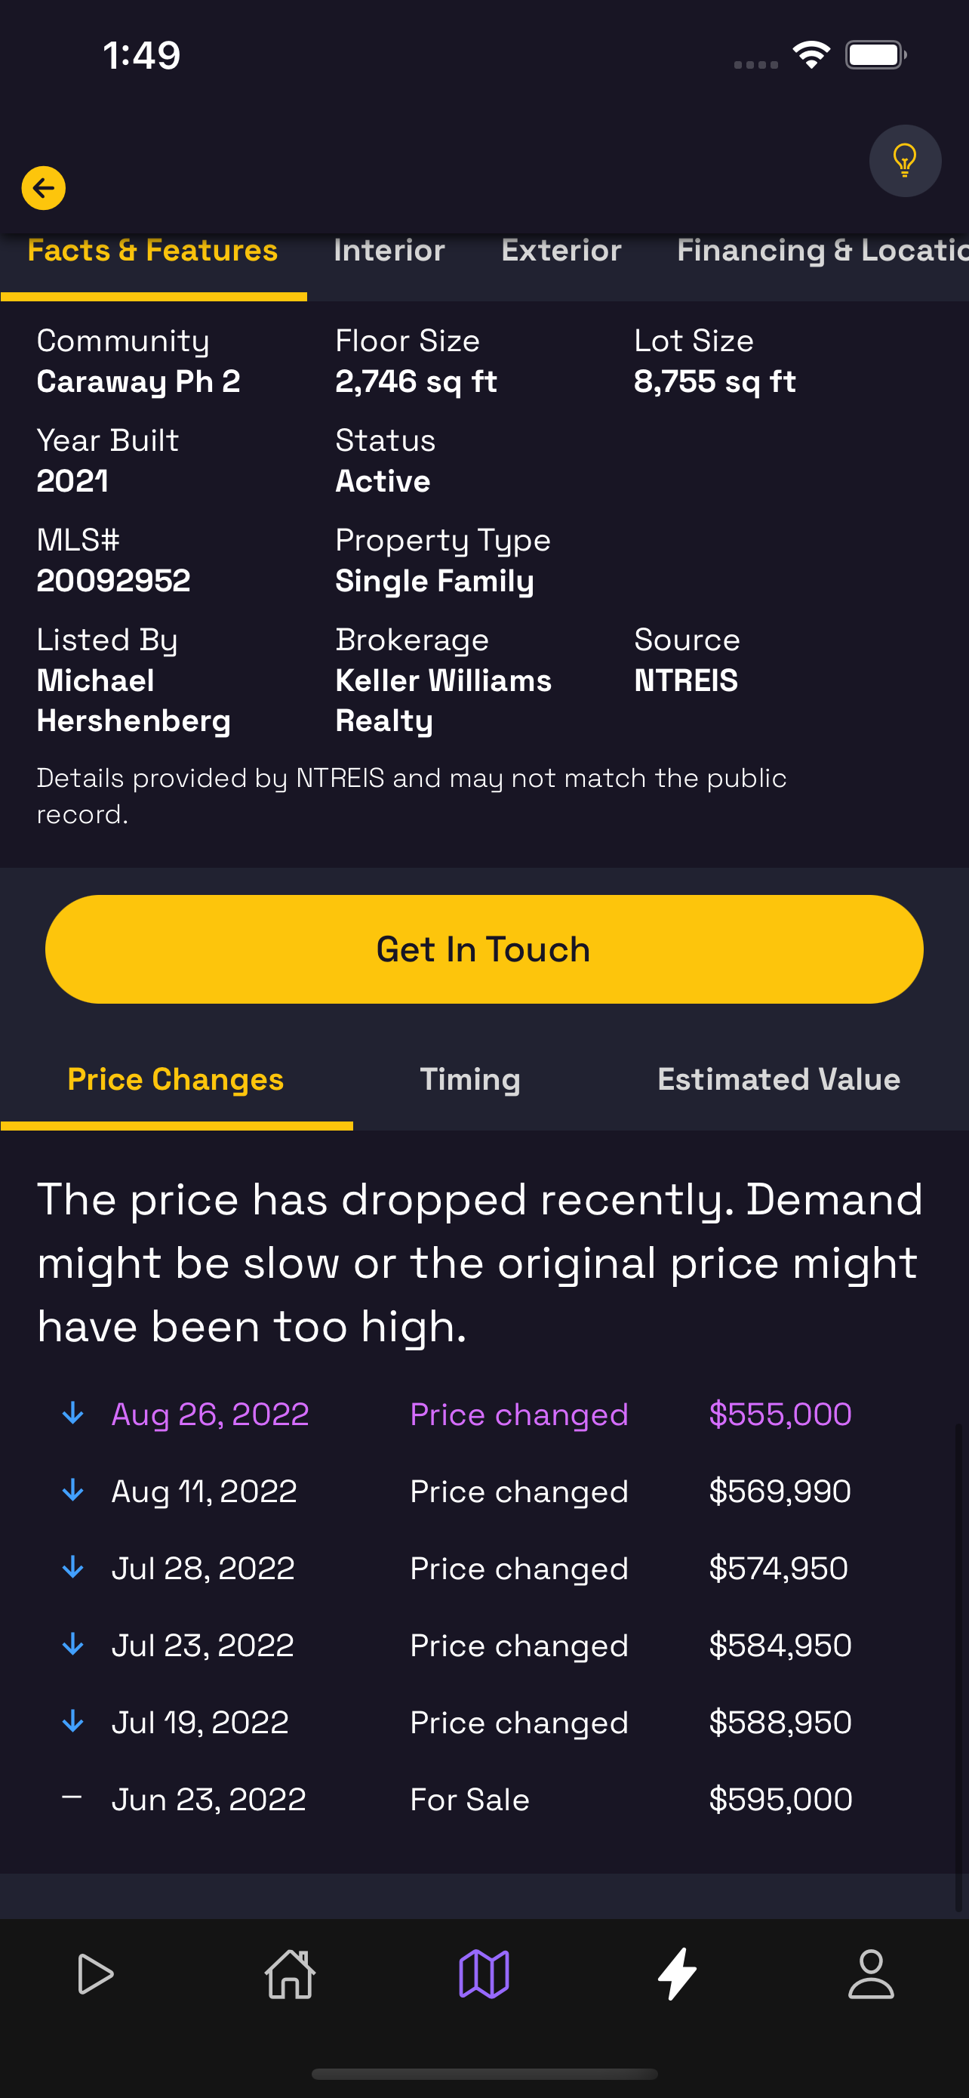Select the lightning bolt icon
969x2098 pixels.
pyautogui.click(x=677, y=1974)
